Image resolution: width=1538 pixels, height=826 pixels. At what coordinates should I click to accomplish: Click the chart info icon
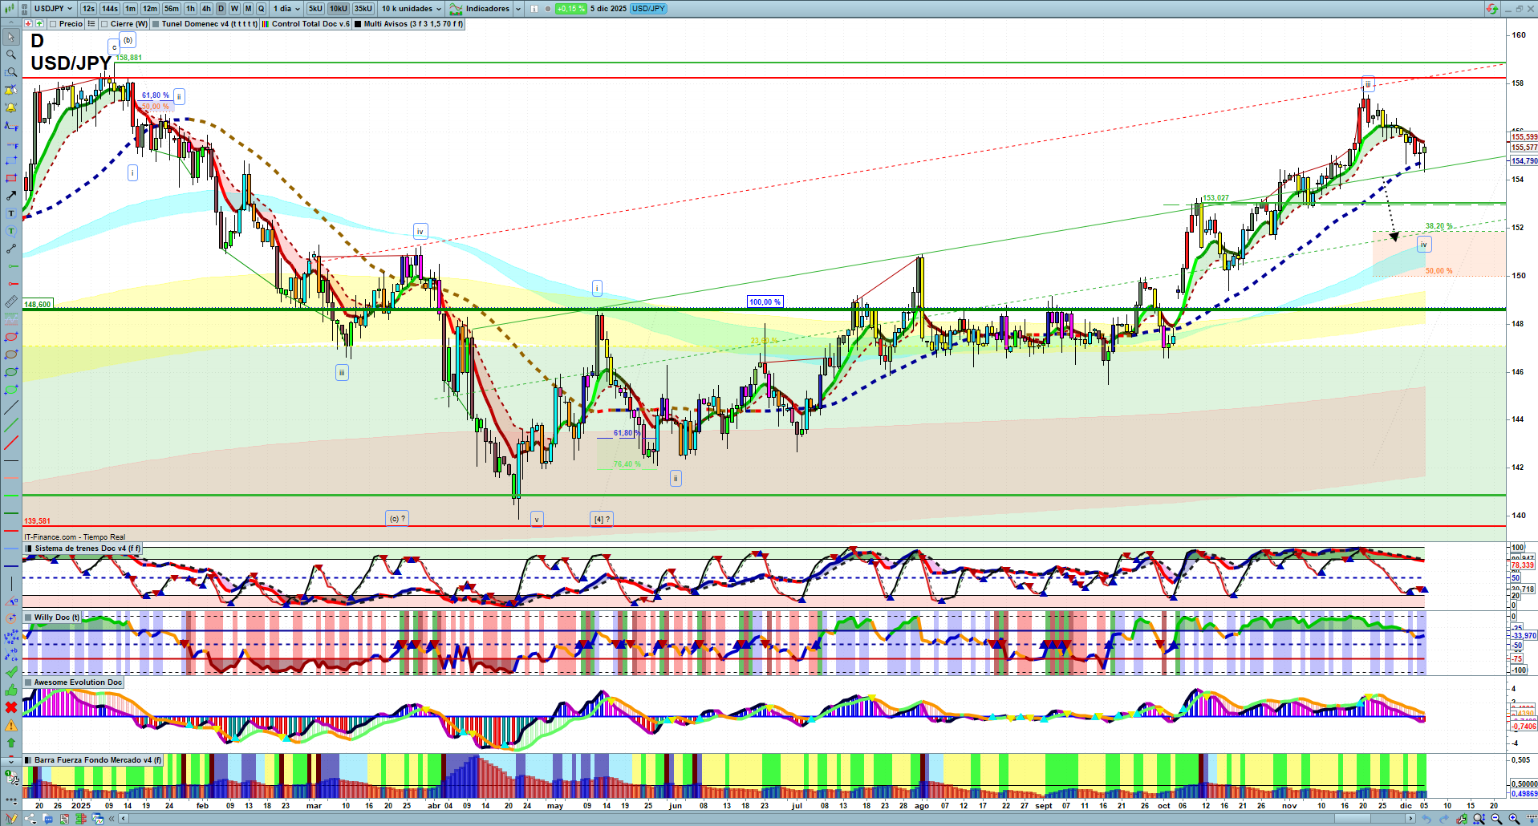coord(534,9)
